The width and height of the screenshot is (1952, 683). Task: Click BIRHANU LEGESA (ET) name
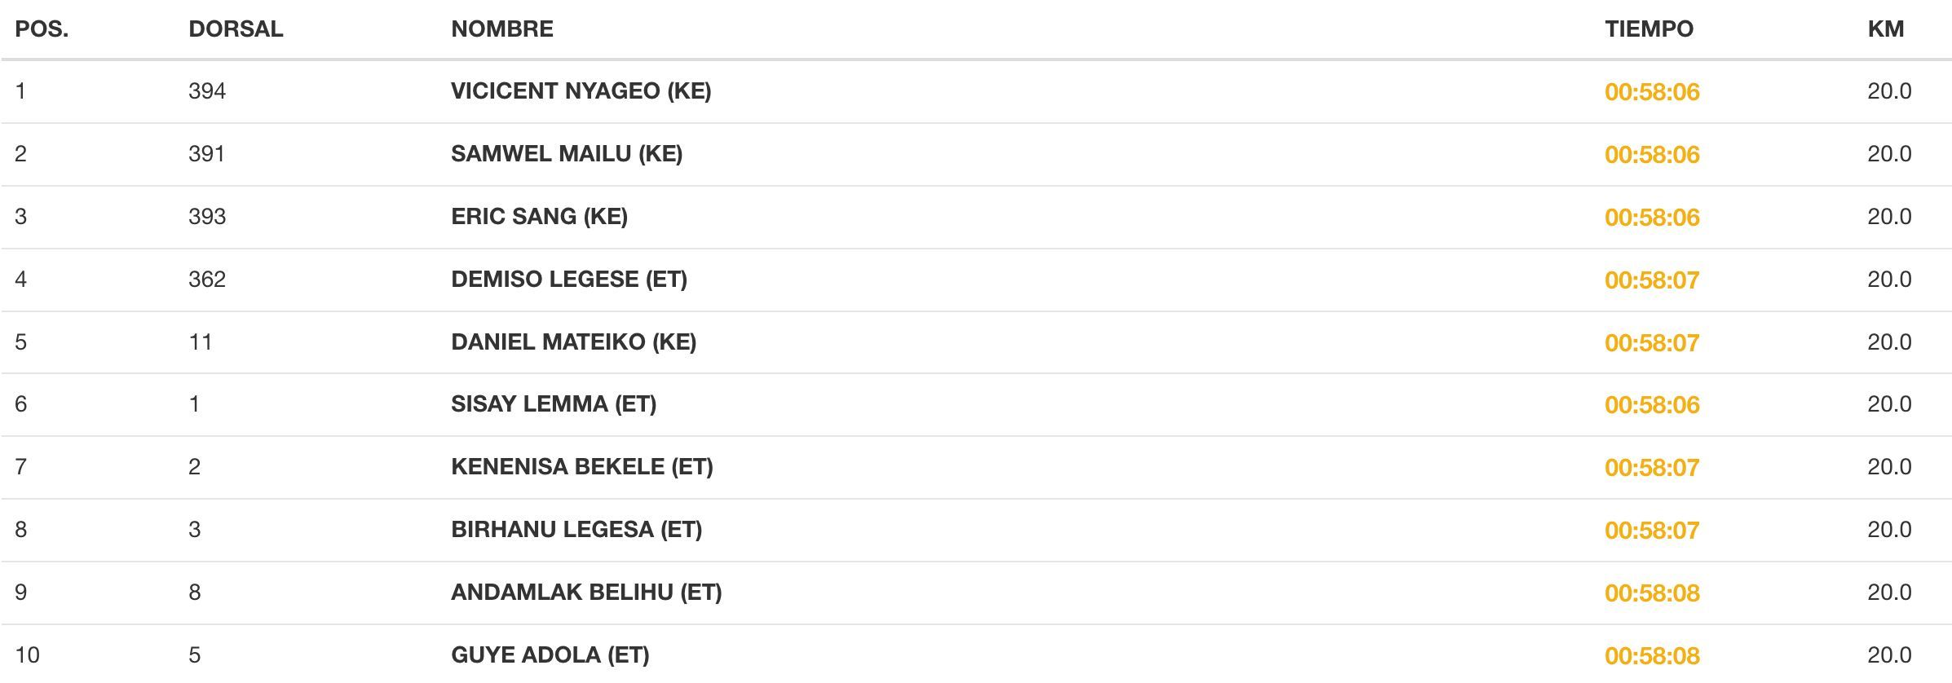click(576, 530)
